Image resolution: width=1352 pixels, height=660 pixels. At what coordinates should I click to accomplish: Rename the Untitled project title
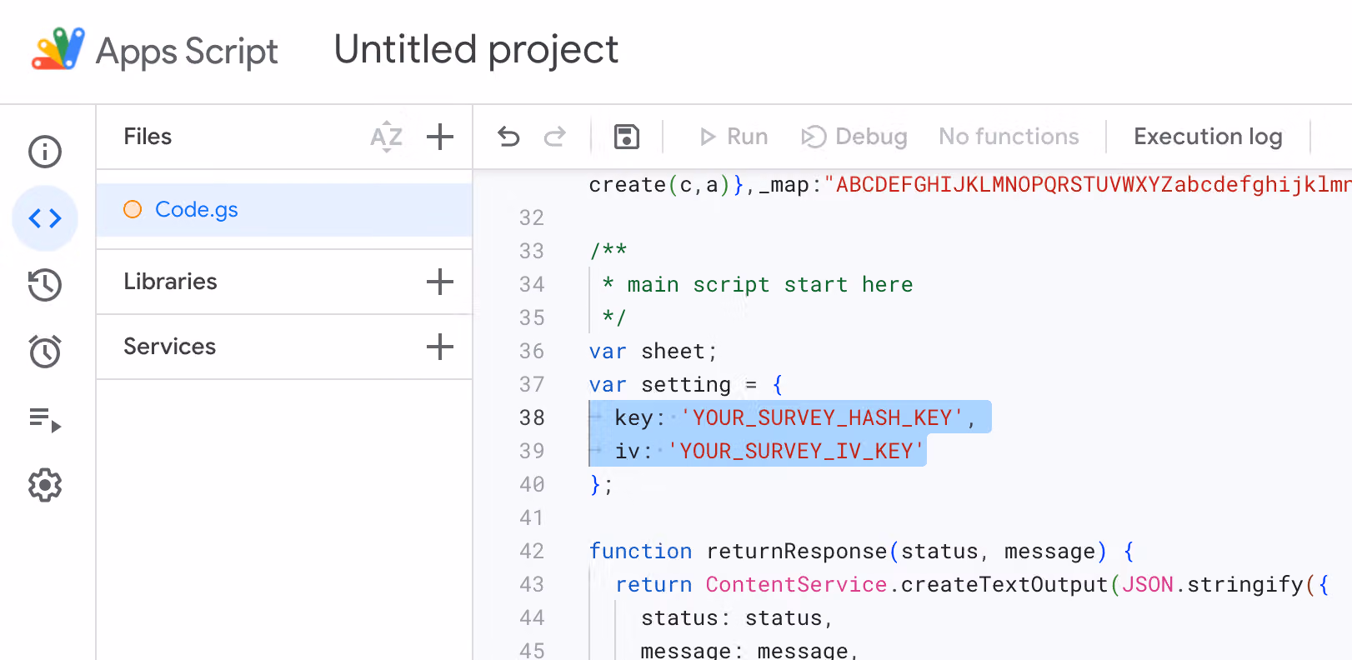coord(476,50)
